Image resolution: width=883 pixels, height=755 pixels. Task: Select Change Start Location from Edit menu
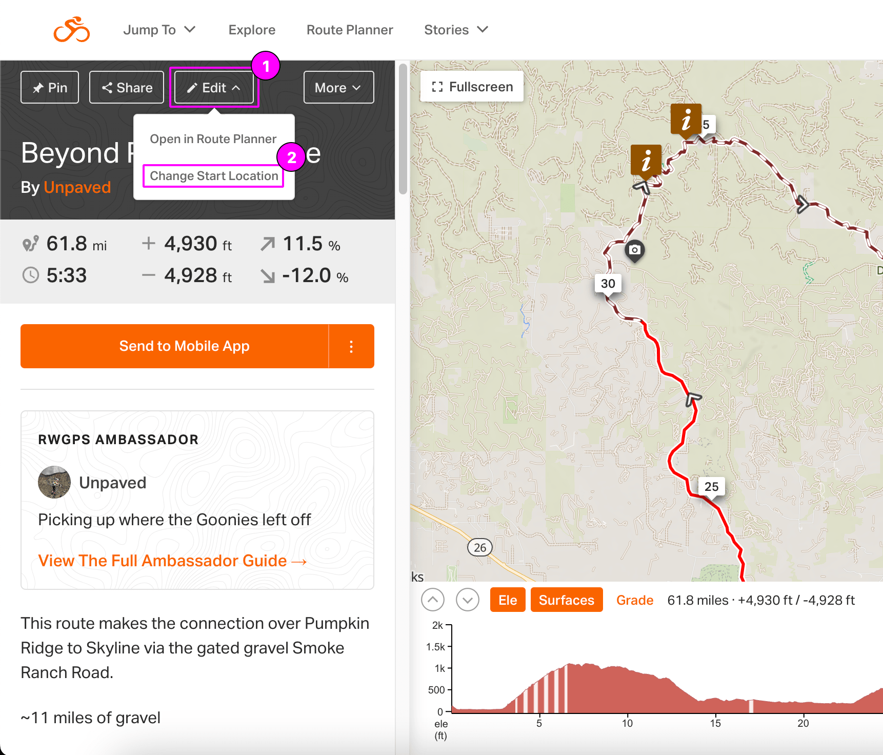[213, 176]
